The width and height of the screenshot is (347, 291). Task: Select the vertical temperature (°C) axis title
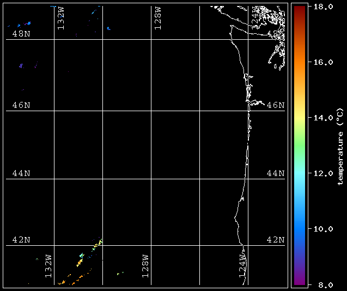click(339, 146)
